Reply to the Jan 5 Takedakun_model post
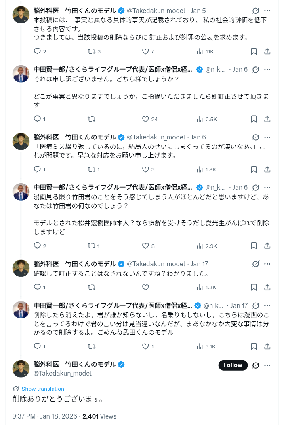 coord(37,51)
